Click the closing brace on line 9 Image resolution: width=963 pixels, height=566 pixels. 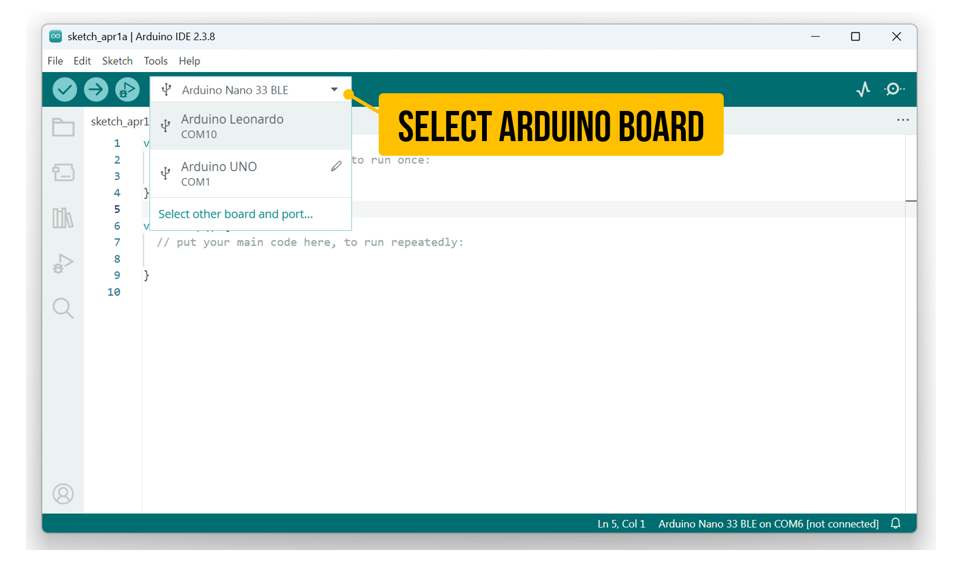pos(147,275)
